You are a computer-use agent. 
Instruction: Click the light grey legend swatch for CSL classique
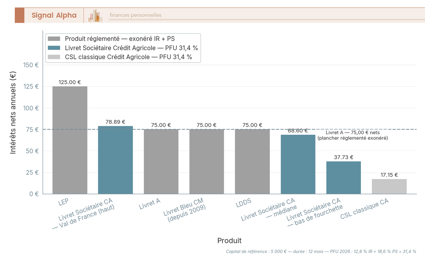(55, 57)
